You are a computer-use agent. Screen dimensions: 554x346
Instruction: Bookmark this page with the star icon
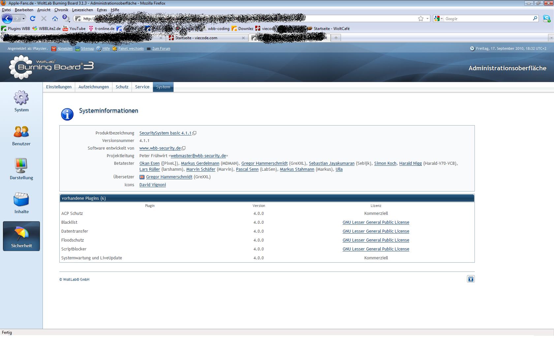[x=420, y=19]
